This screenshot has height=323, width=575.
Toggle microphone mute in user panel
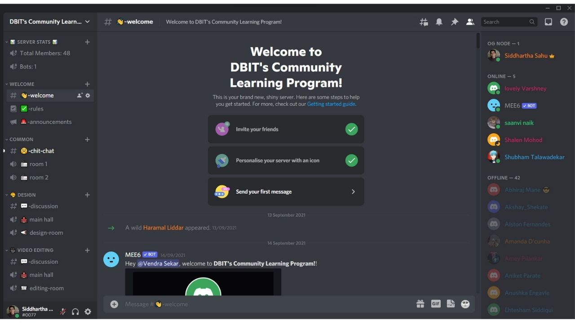[x=63, y=311]
